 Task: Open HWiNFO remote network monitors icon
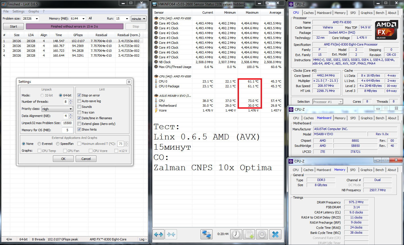tap(207, 234)
